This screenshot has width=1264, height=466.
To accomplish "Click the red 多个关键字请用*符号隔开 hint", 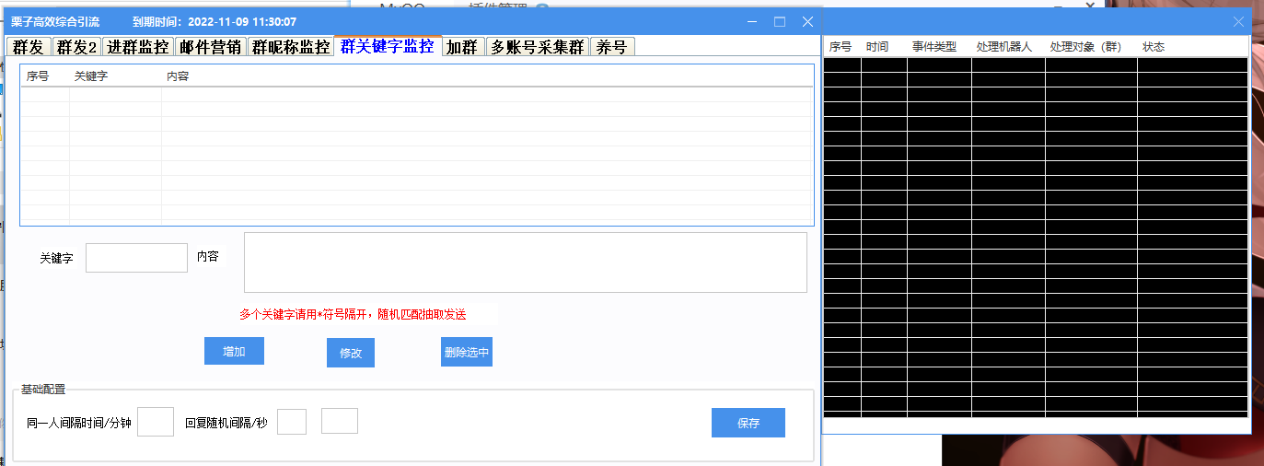I will coord(353,314).
